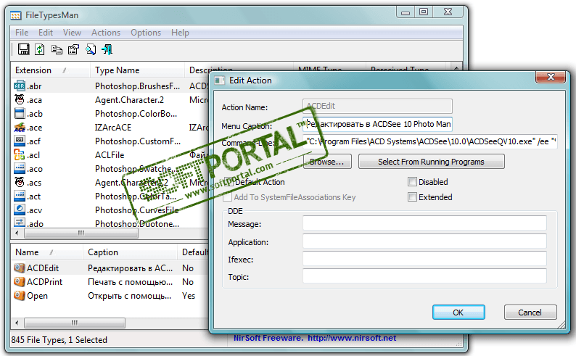
Task: Close the Edit Action dialog
Action: pos(551,77)
